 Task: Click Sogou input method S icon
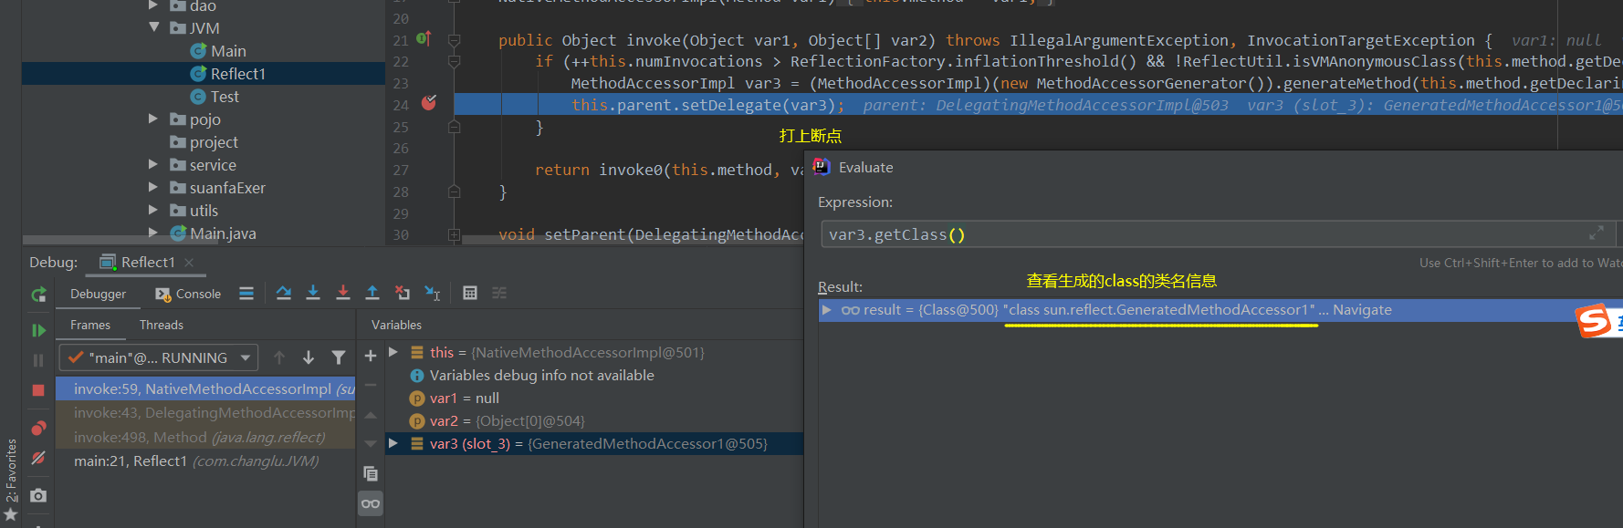click(1594, 320)
